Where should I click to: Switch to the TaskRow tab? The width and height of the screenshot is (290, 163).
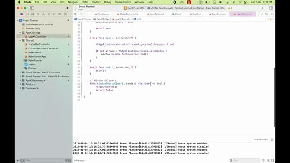click(195, 14)
